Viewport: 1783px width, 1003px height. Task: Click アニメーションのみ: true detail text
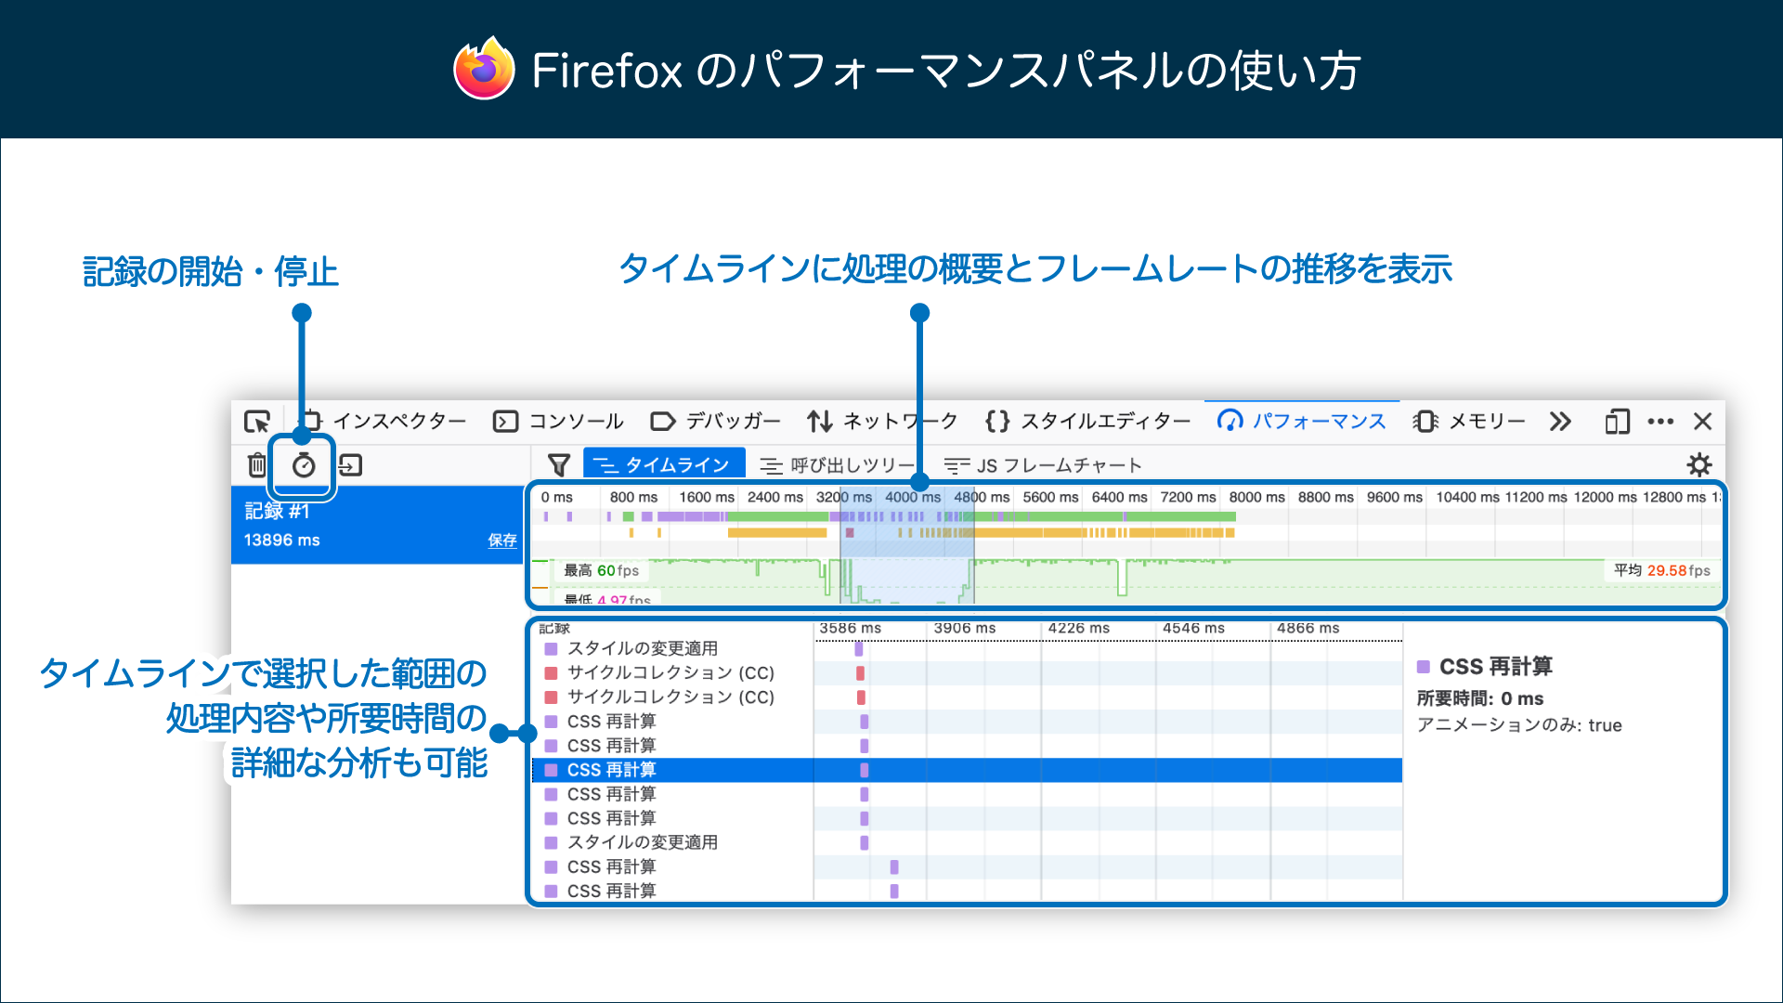(x=1519, y=725)
